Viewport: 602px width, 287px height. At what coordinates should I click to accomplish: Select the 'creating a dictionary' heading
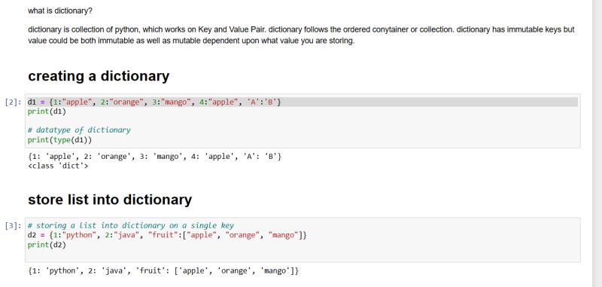[x=99, y=76]
